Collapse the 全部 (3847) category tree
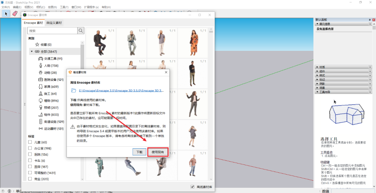Image resolution: width=376 pixels, height=193 pixels. [32, 52]
